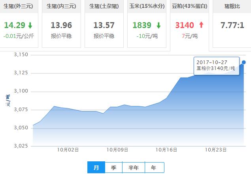Click the 3,025 y-axis label
Image resolution: width=251 pixels, height=174 pixels.
coord(21,146)
